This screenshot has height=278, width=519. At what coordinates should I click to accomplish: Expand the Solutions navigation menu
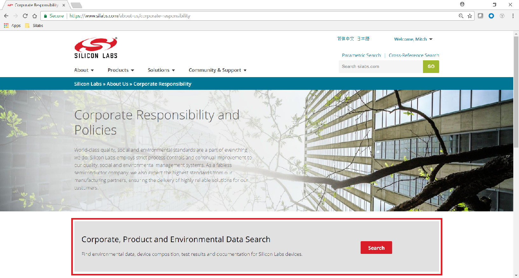coord(161,70)
